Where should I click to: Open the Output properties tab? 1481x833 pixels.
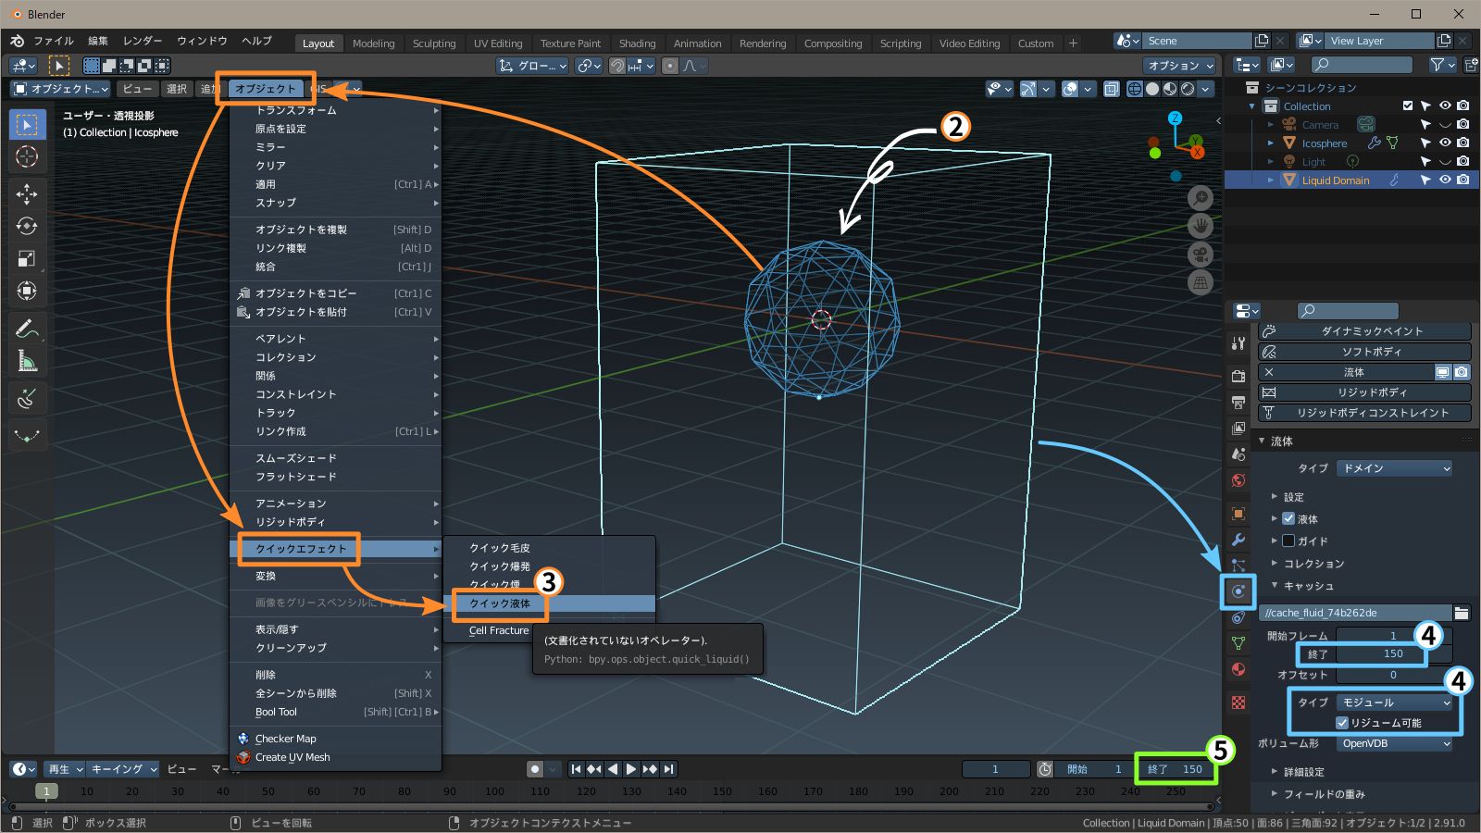pos(1238,402)
